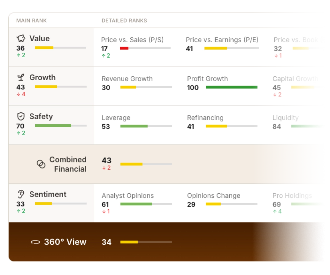Click the Leverage label
330x275 pixels.
coord(116,118)
